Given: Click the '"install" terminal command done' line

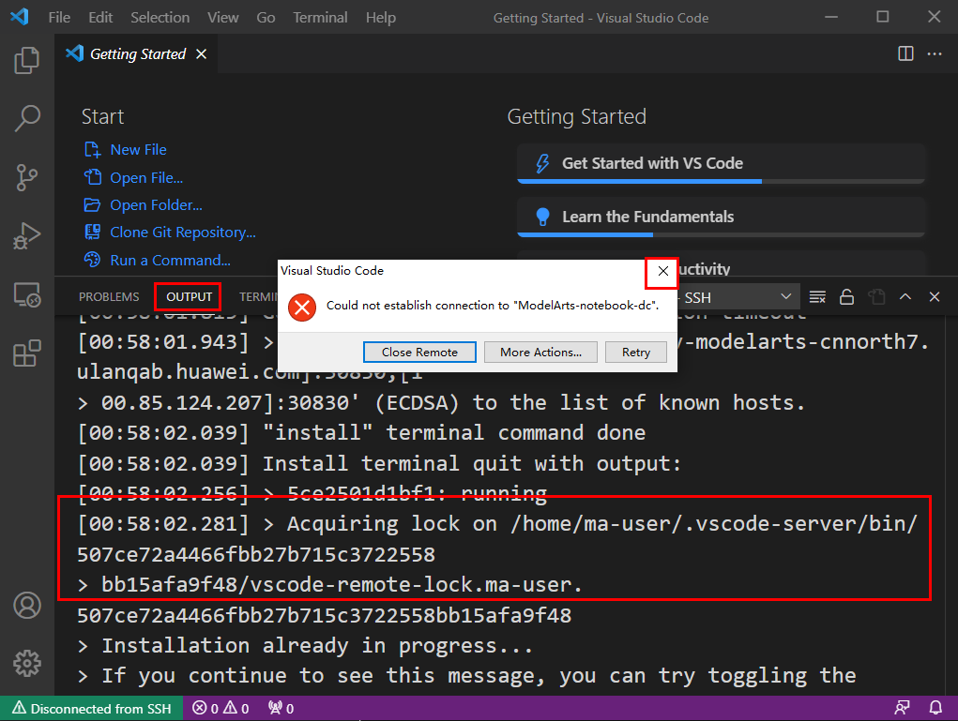Looking at the screenshot, I should (x=361, y=433).
